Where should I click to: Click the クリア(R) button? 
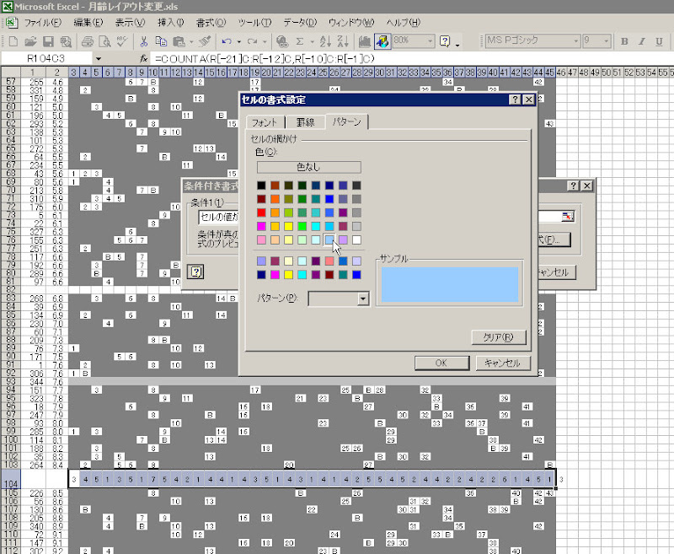click(x=499, y=337)
